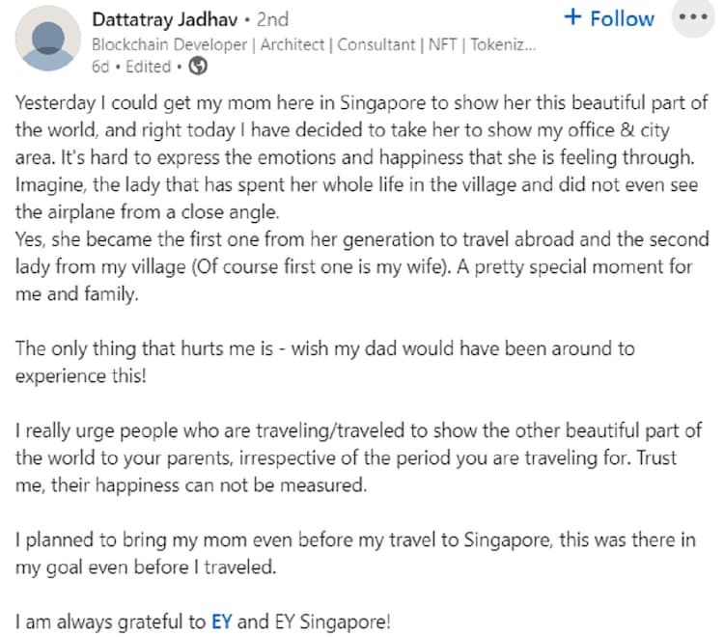Follow Dattatray Jadhav
The image size is (724, 637).
tap(624, 18)
